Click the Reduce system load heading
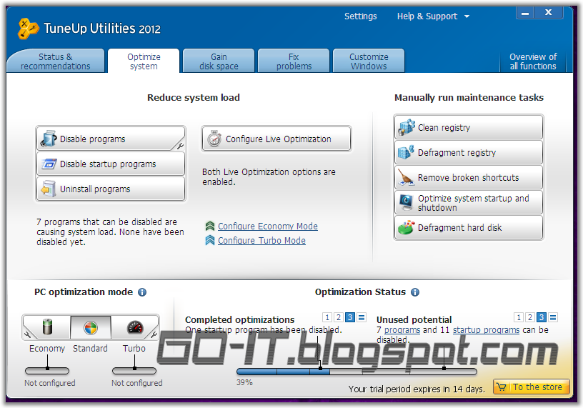This screenshot has width=583, height=408. (x=194, y=97)
